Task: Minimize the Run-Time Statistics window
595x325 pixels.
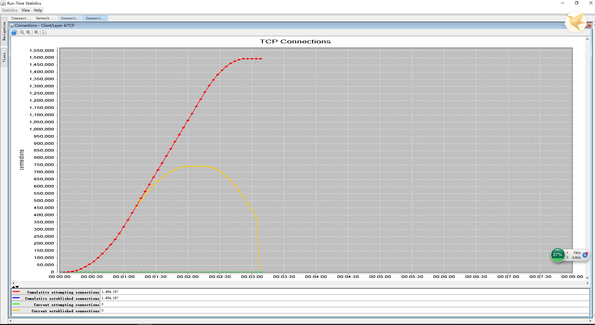Action: click(x=563, y=3)
